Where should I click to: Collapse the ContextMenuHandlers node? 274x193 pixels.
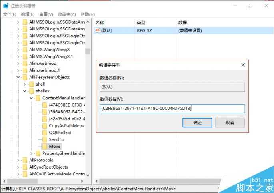pyautogui.click(x=32, y=98)
